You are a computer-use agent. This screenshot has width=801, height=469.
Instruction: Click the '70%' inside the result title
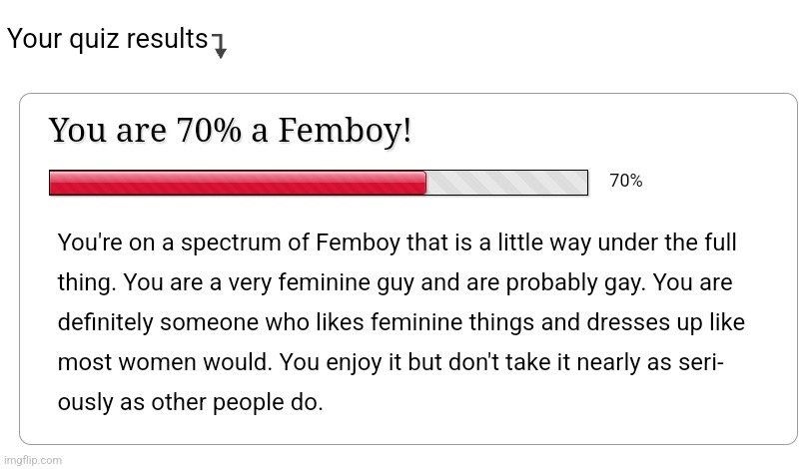tap(209, 130)
